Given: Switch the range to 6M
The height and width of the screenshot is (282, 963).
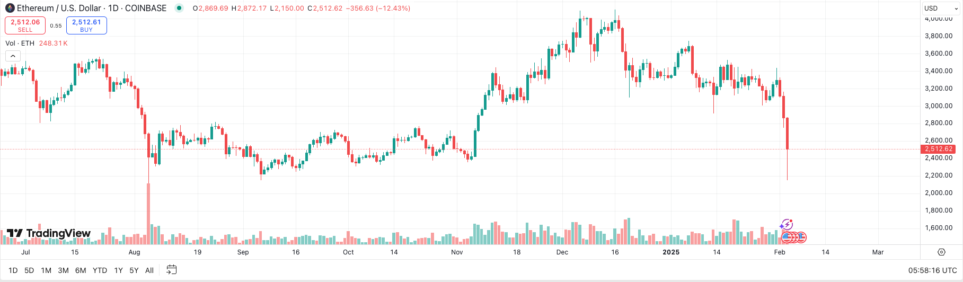Looking at the screenshot, I should click(x=81, y=270).
